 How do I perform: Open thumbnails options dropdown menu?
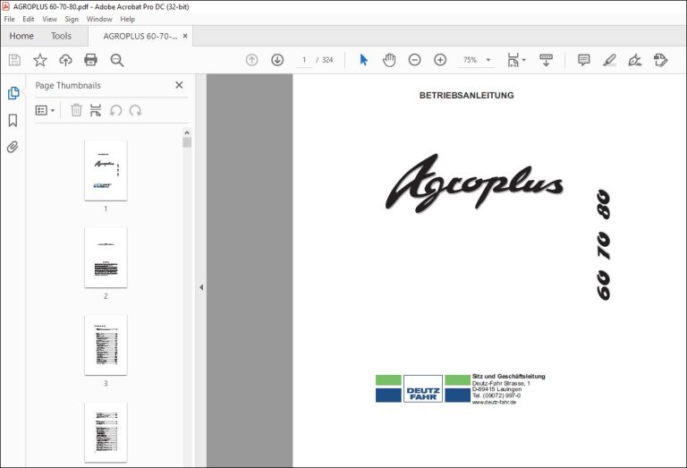(x=45, y=110)
